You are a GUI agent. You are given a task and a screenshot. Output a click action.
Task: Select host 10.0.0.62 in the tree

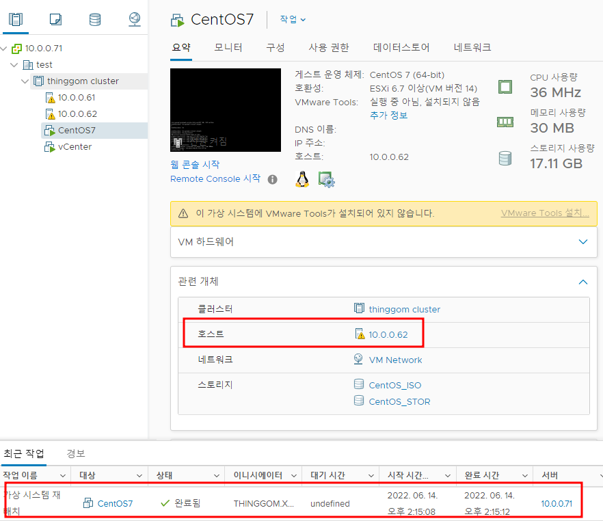click(x=77, y=114)
